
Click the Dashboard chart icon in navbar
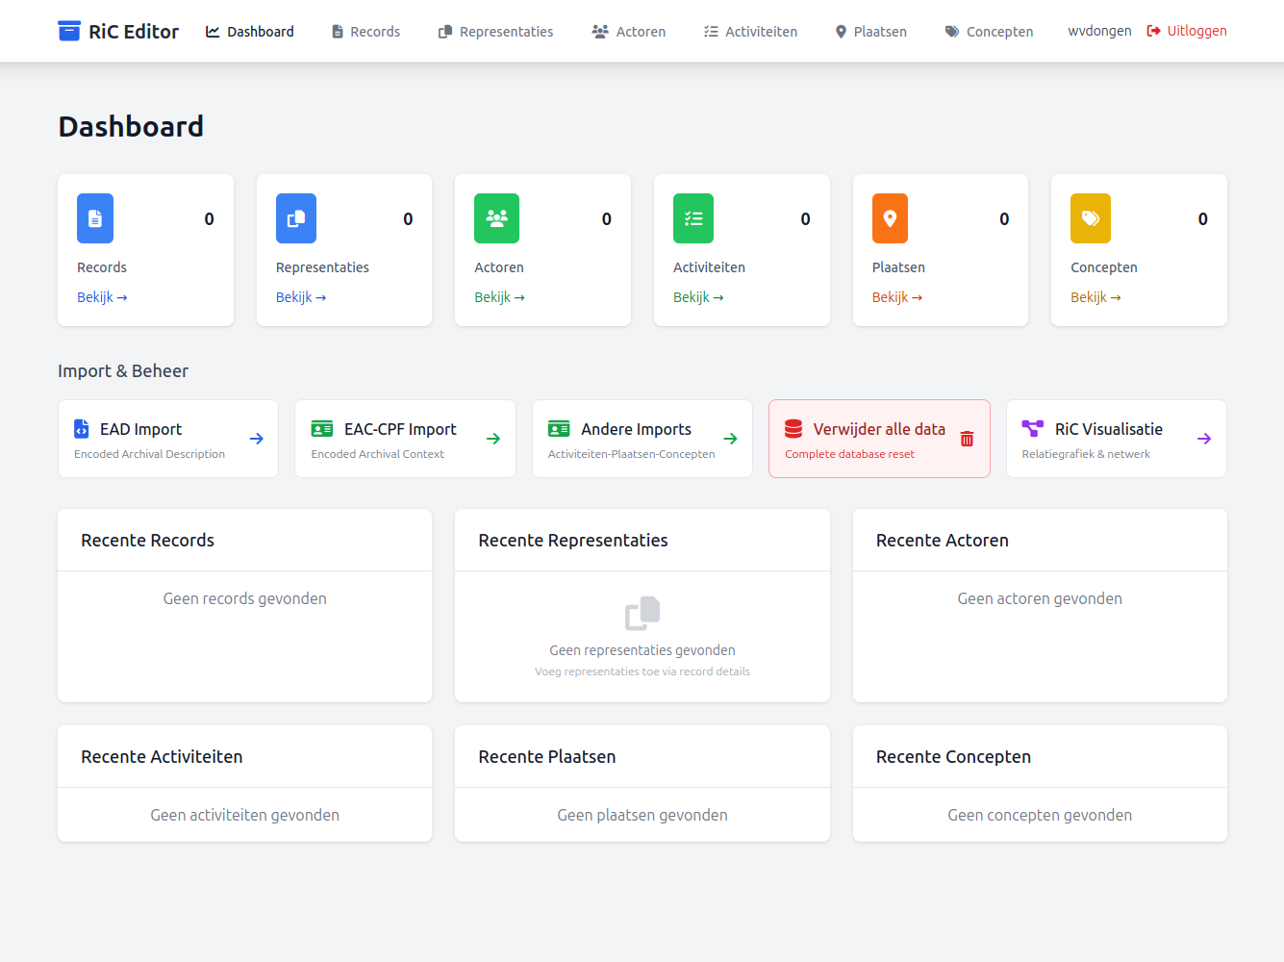[x=213, y=32]
